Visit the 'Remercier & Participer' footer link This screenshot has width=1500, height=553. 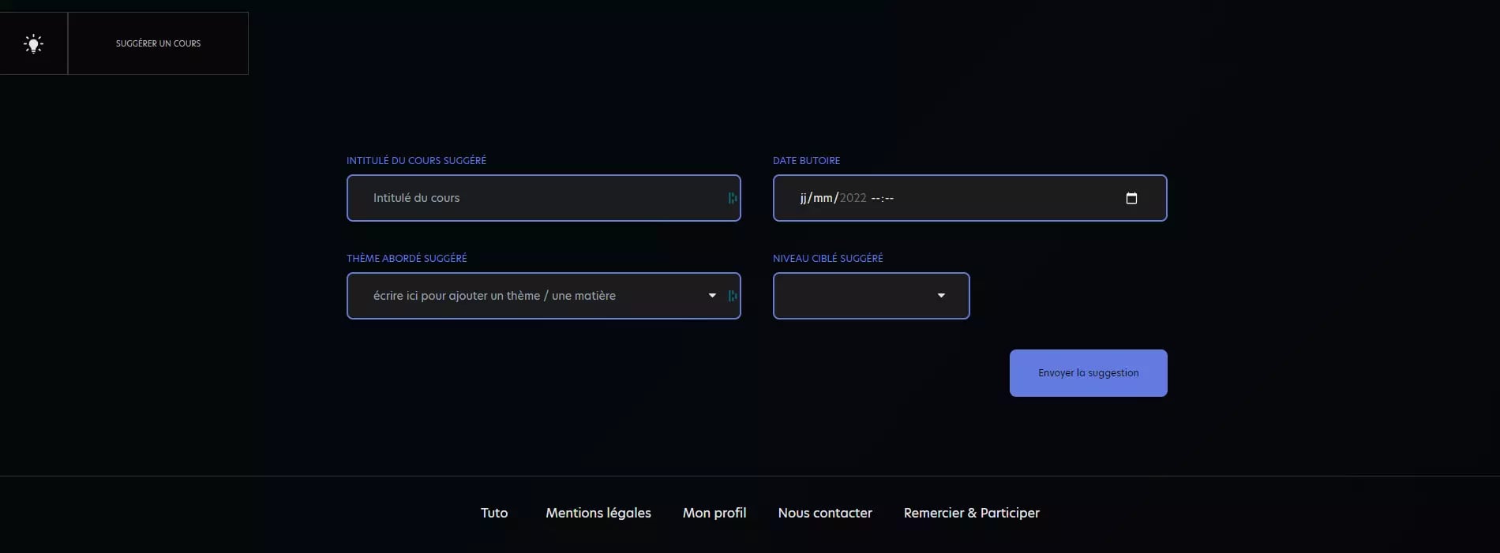click(971, 513)
